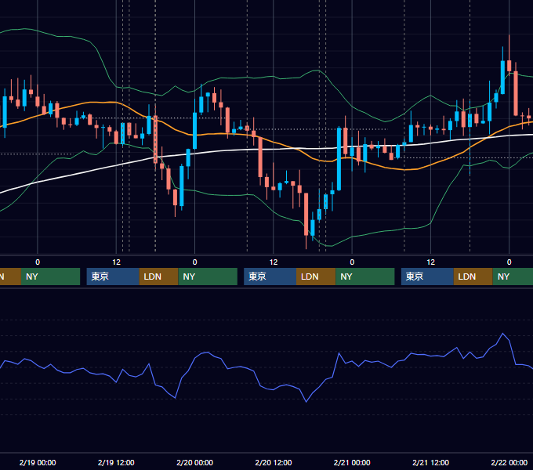Click the oscillator line peak near 2/22 00:00
This screenshot has width=533, height=470.
pos(502,334)
